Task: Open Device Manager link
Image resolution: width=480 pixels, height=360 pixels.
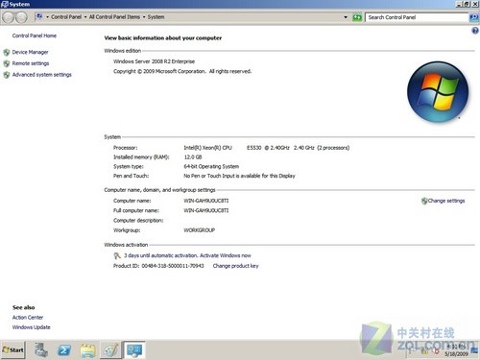Action: (x=30, y=52)
